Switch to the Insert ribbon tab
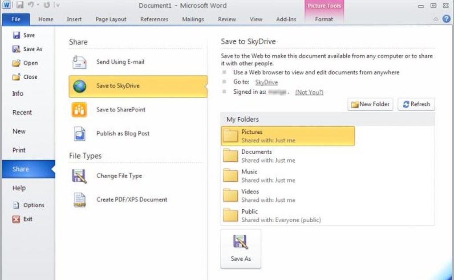This screenshot has height=280, width=454. tap(74, 19)
